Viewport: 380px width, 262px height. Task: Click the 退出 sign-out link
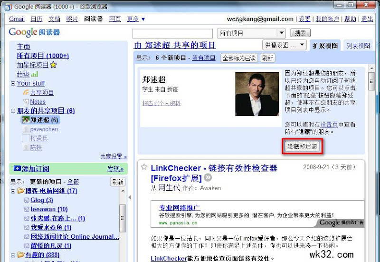pyautogui.click(x=367, y=19)
